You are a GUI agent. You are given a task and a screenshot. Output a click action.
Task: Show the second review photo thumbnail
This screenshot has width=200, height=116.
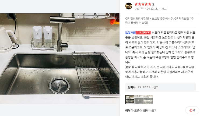pos(139,99)
